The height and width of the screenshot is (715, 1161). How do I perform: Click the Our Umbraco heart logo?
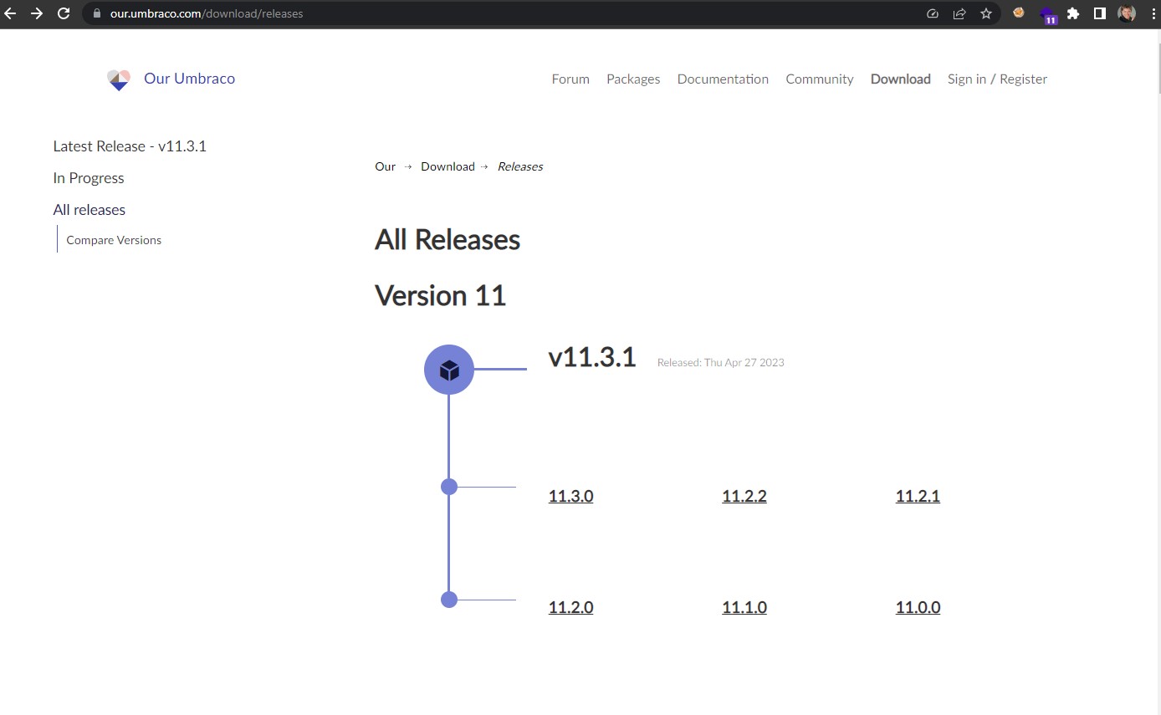tap(119, 79)
